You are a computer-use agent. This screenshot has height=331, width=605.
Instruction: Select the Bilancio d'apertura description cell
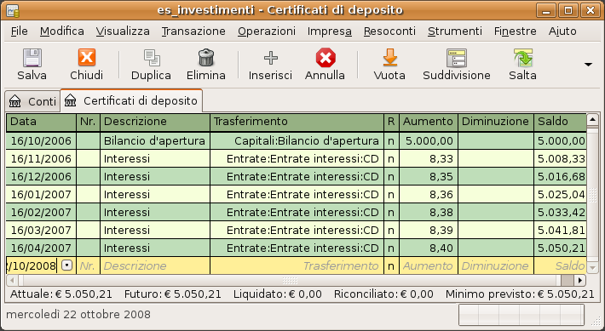[x=155, y=141]
